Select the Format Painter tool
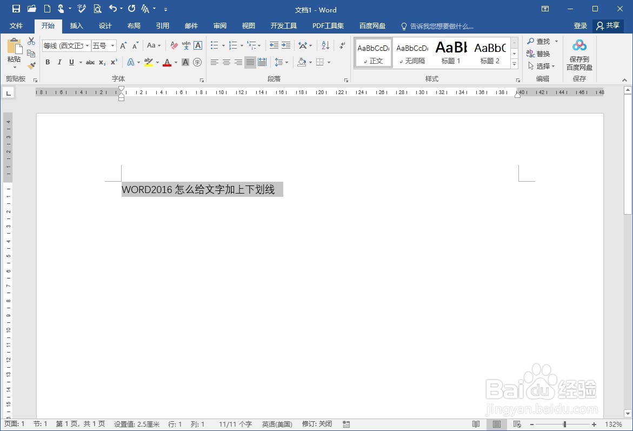This screenshot has height=431, width=633. (x=31, y=65)
